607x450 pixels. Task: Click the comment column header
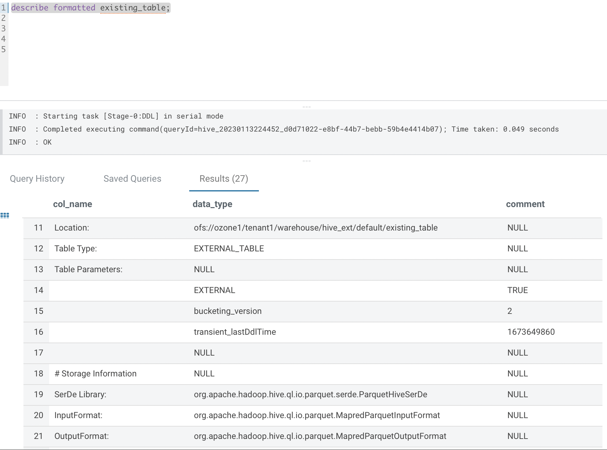coord(525,204)
